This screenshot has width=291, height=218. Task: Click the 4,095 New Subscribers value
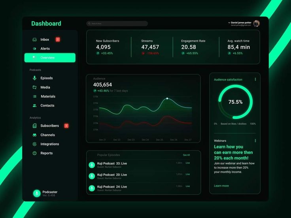103,47
